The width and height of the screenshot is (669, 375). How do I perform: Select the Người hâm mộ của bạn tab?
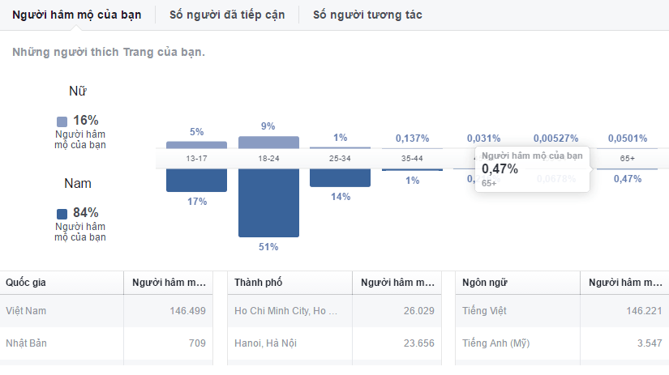77,15
